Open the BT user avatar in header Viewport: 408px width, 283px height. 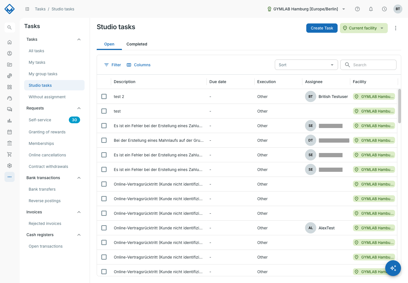point(398,9)
